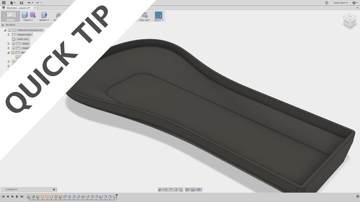Image resolution: width=360 pixels, height=202 pixels.
Task: Collapse the Bodies folder
Action: click(8, 52)
